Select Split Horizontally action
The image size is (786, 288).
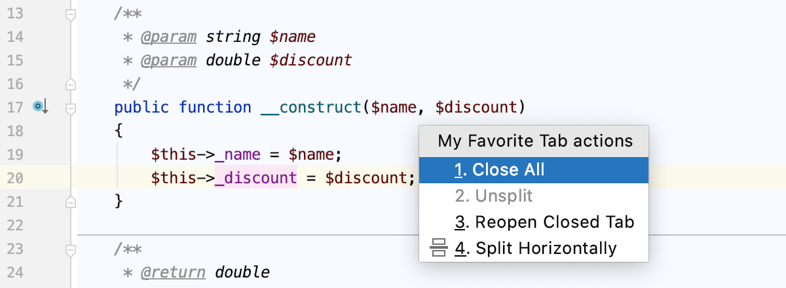534,249
